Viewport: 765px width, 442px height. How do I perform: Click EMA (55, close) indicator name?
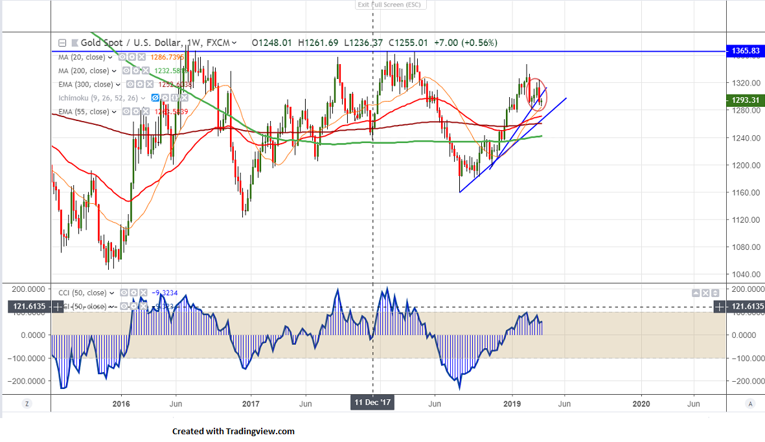point(84,111)
